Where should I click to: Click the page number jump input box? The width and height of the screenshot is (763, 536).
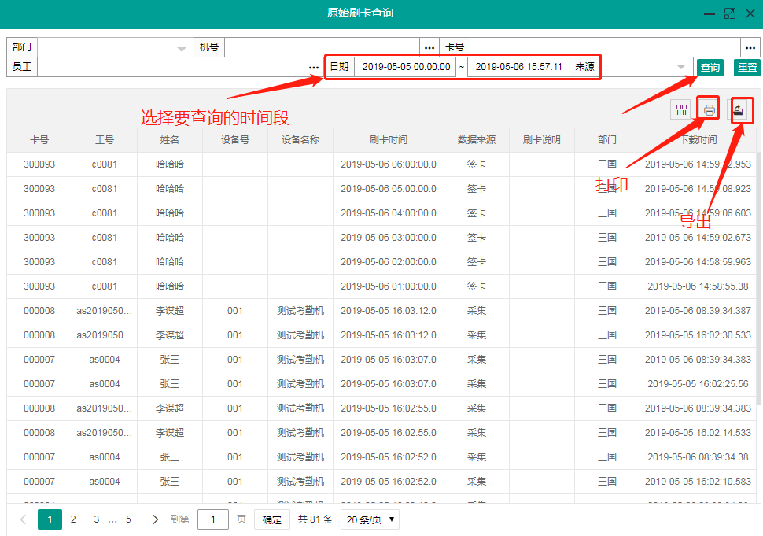[213, 519]
